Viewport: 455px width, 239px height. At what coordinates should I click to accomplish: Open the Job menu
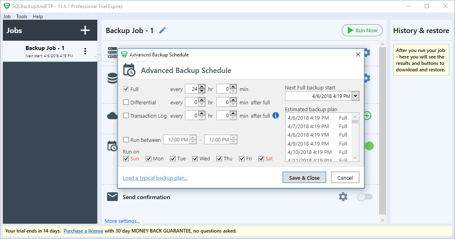pos(6,17)
